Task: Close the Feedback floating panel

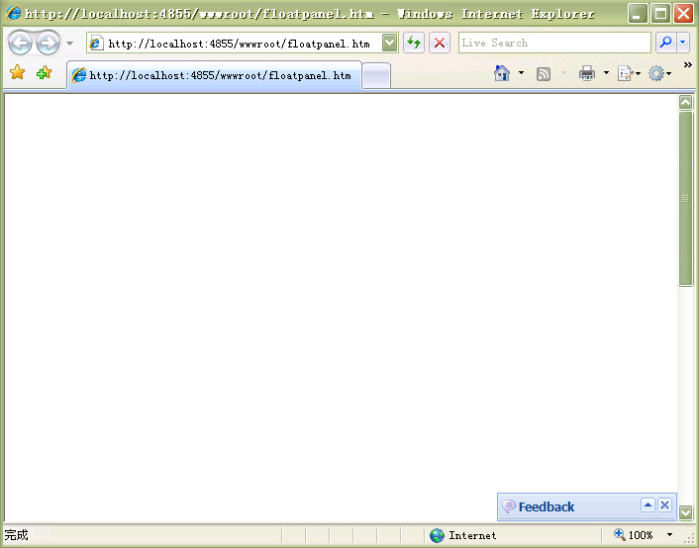Action: pyautogui.click(x=664, y=504)
